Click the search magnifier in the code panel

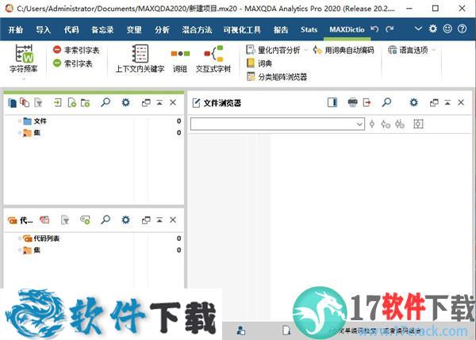click(x=105, y=220)
